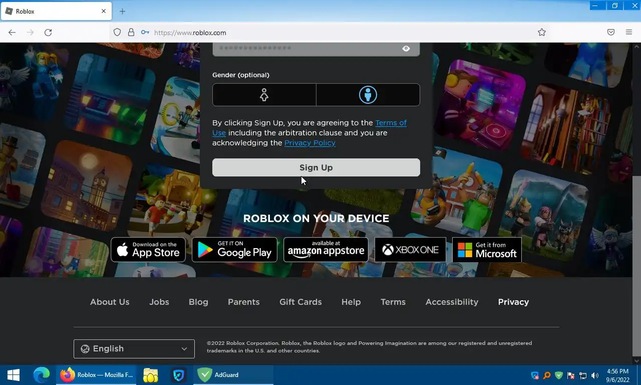
Task: Launch Microsoft Edge from taskbar
Action: pos(42,375)
